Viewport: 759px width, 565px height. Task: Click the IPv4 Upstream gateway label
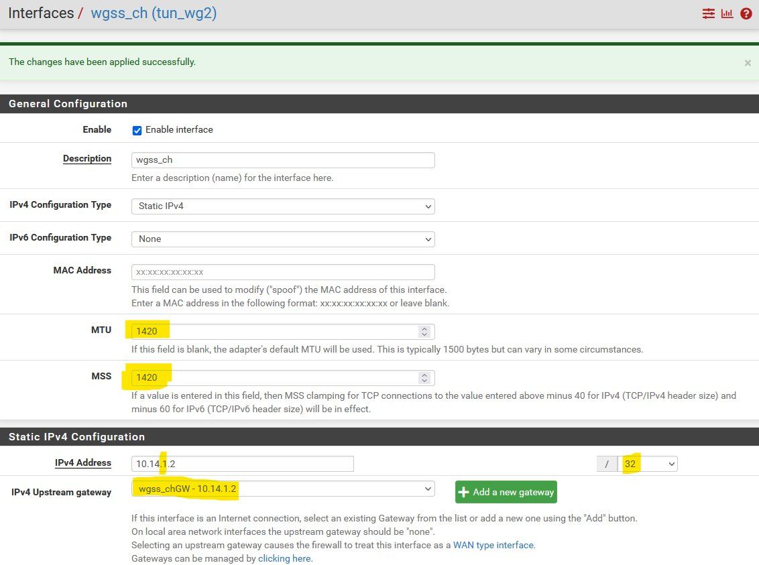pos(62,493)
